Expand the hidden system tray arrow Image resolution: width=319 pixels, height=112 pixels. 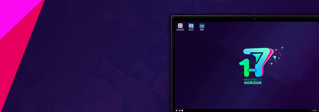coord(318,110)
